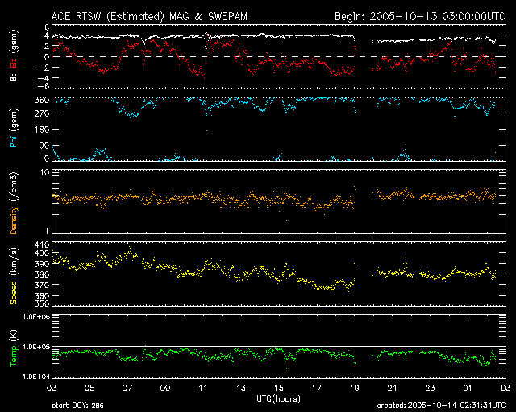Click the '21' hour tick label
Viewport: 516px width, 412px height.
coord(393,389)
